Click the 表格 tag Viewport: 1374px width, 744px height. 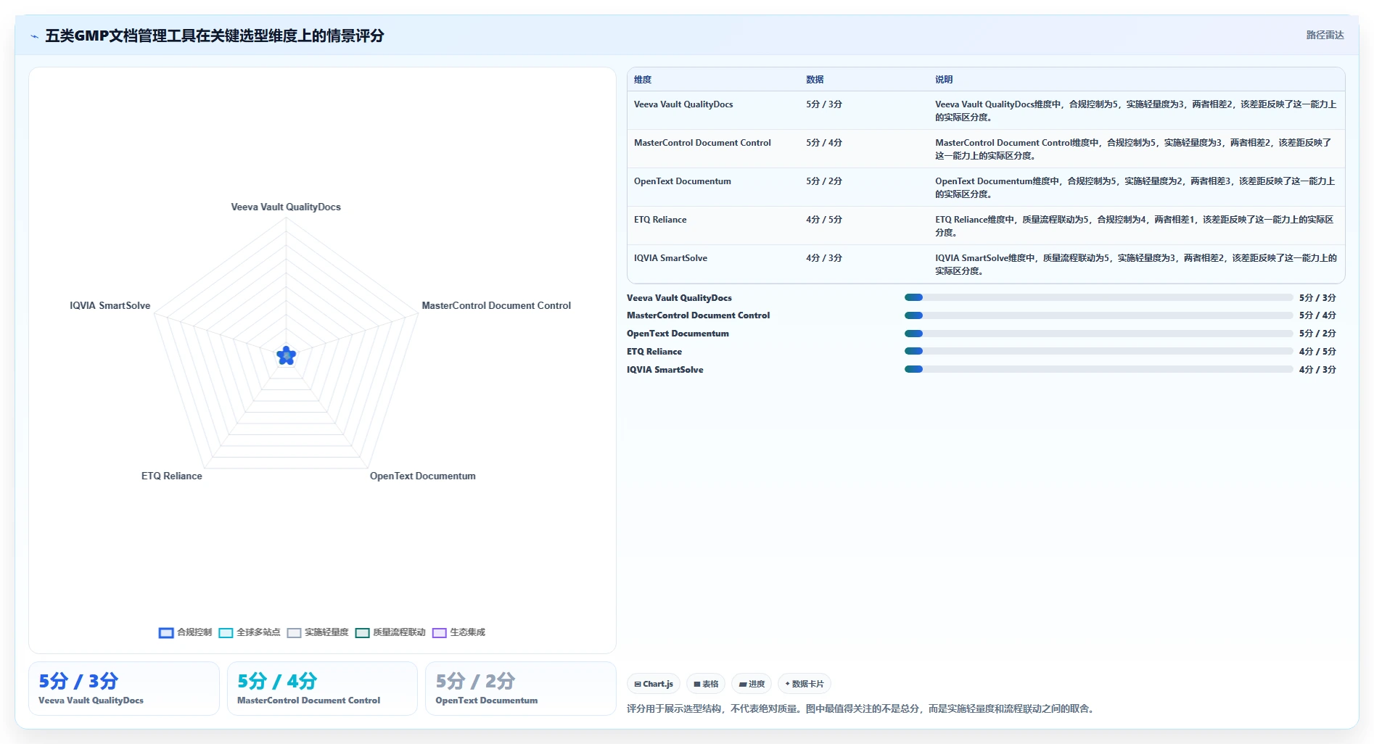tap(706, 684)
